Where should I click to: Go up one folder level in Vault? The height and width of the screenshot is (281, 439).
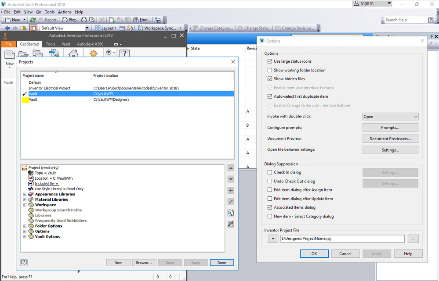(23, 28)
